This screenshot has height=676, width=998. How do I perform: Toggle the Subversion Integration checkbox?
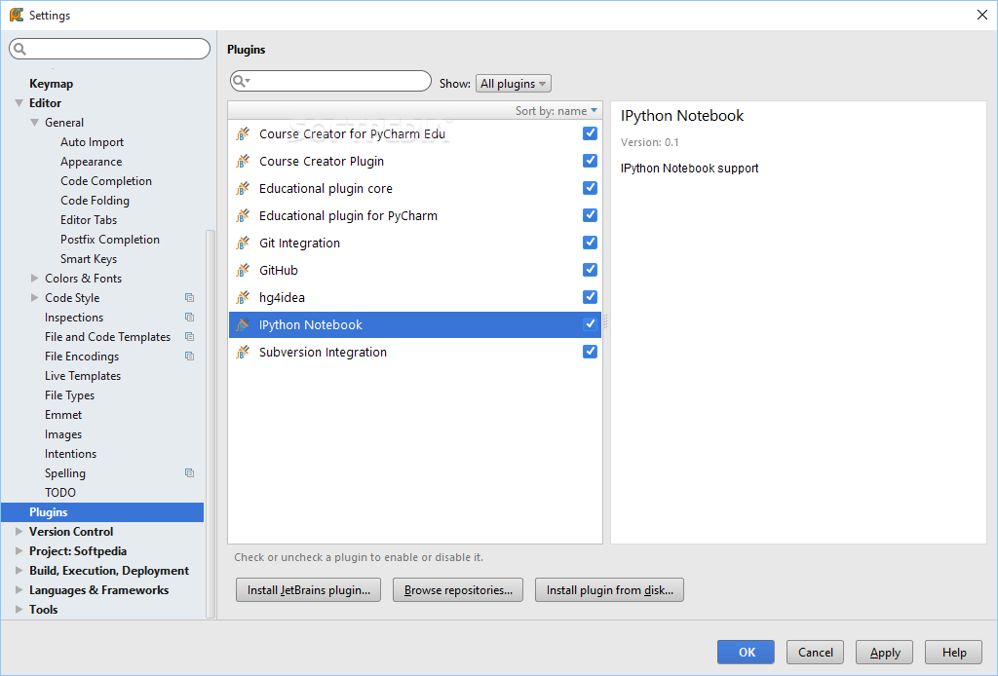point(590,352)
